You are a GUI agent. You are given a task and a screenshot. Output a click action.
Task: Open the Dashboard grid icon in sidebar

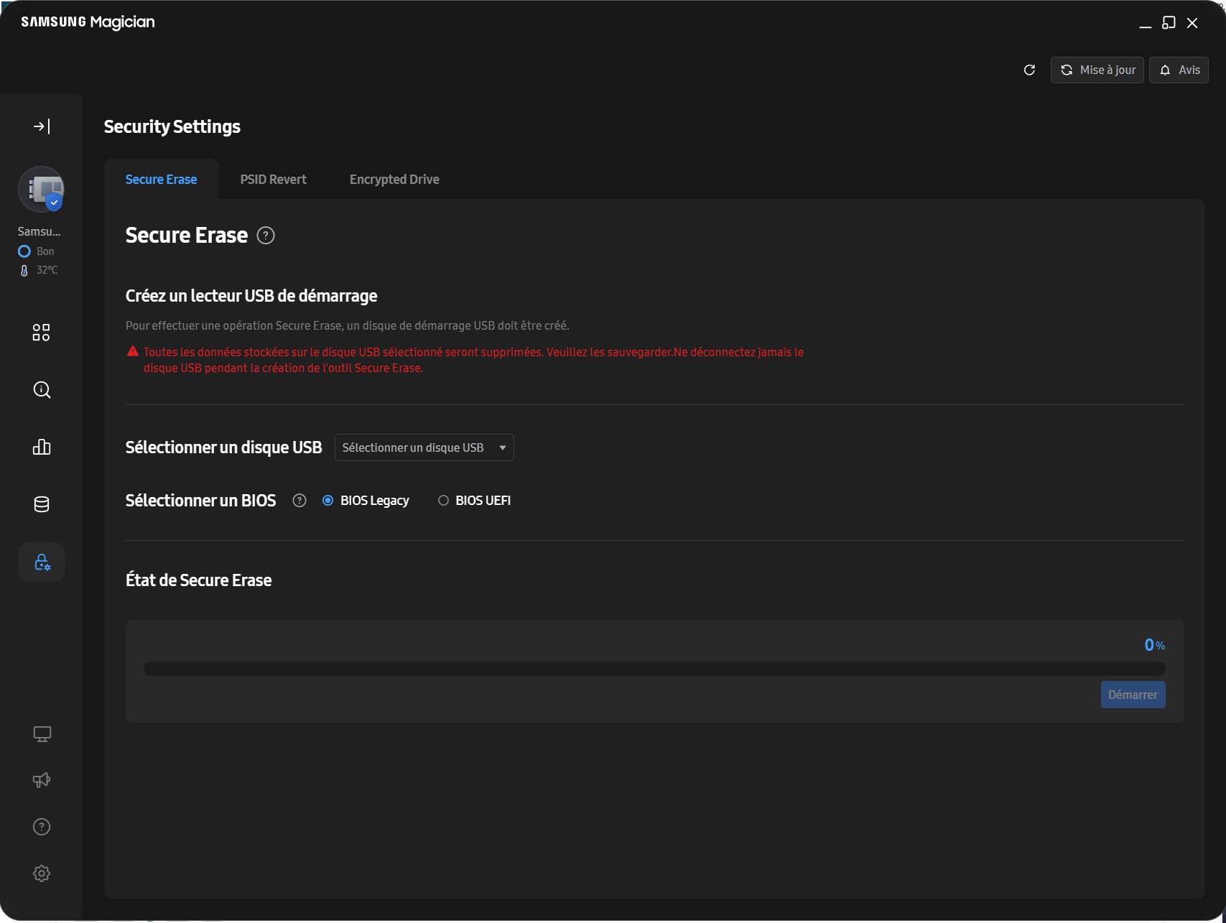[42, 333]
